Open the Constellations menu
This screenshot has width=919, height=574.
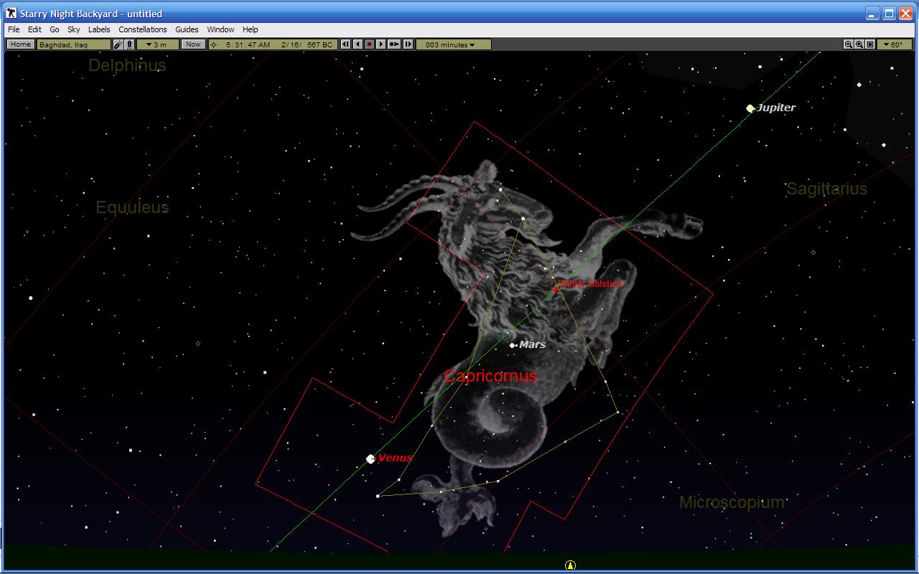(x=143, y=29)
